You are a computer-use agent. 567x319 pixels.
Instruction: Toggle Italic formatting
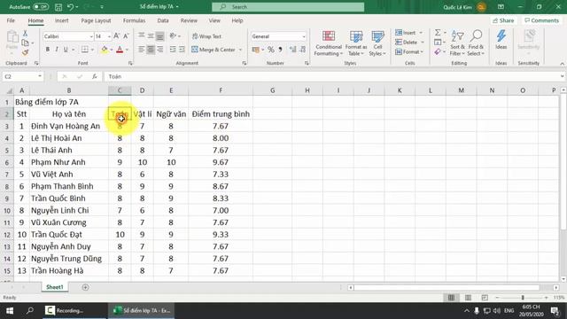pos(57,50)
